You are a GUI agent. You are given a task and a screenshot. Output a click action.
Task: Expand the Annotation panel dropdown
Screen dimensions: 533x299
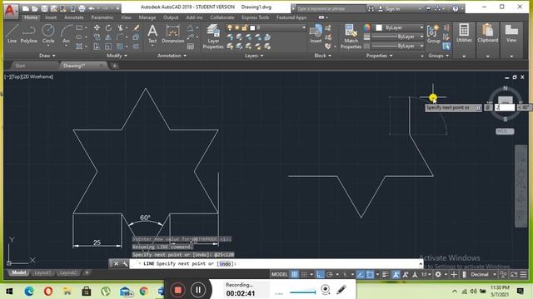[x=172, y=56]
